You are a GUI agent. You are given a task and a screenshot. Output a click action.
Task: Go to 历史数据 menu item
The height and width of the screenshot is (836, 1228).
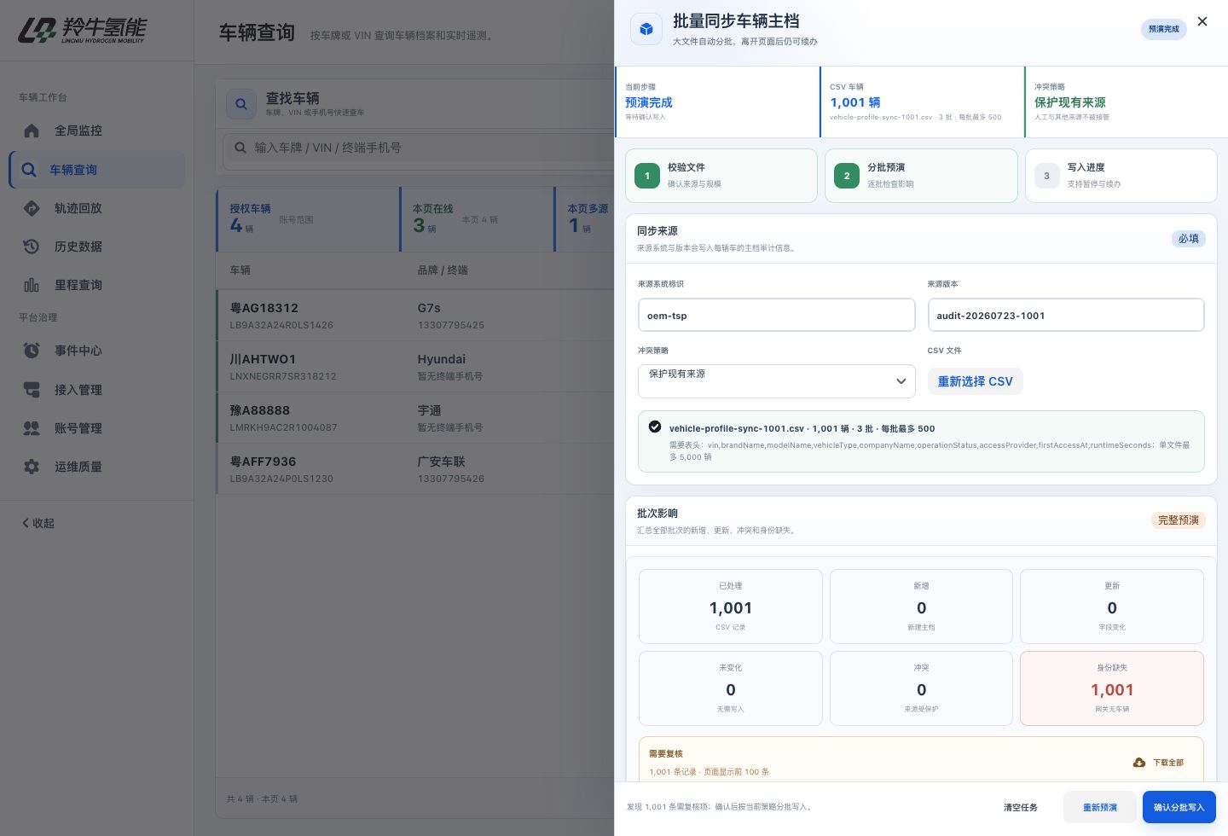coord(97,247)
